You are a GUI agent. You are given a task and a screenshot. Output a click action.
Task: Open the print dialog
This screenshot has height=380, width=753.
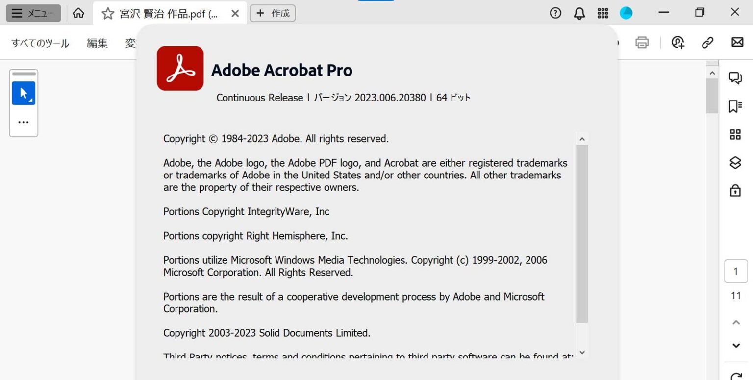tap(642, 43)
